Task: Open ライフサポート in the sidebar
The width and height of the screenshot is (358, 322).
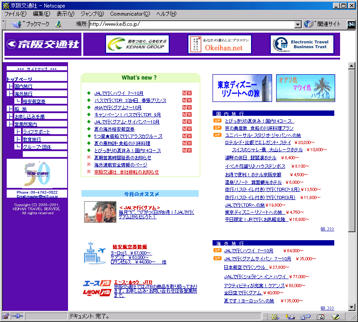Action: click(37, 131)
